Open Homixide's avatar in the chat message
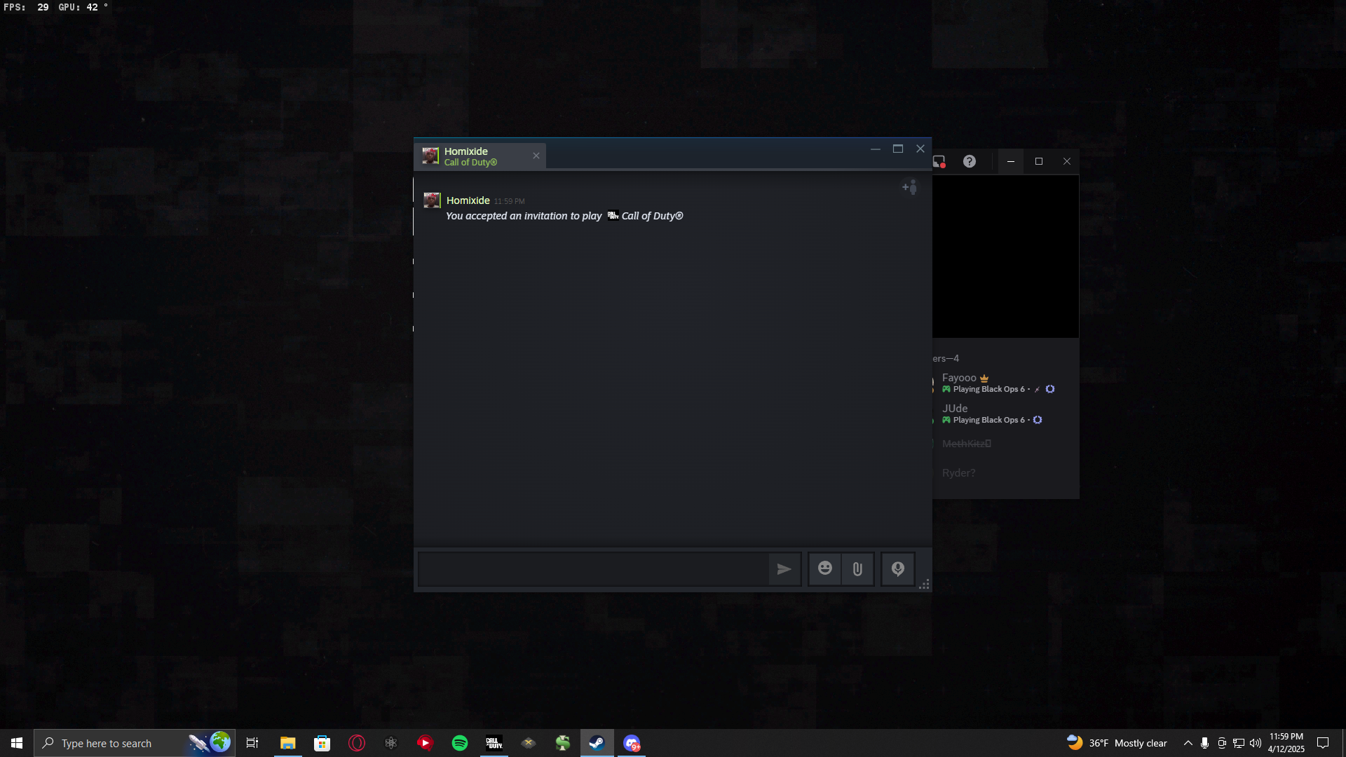Image resolution: width=1346 pixels, height=757 pixels. pyautogui.click(x=432, y=200)
